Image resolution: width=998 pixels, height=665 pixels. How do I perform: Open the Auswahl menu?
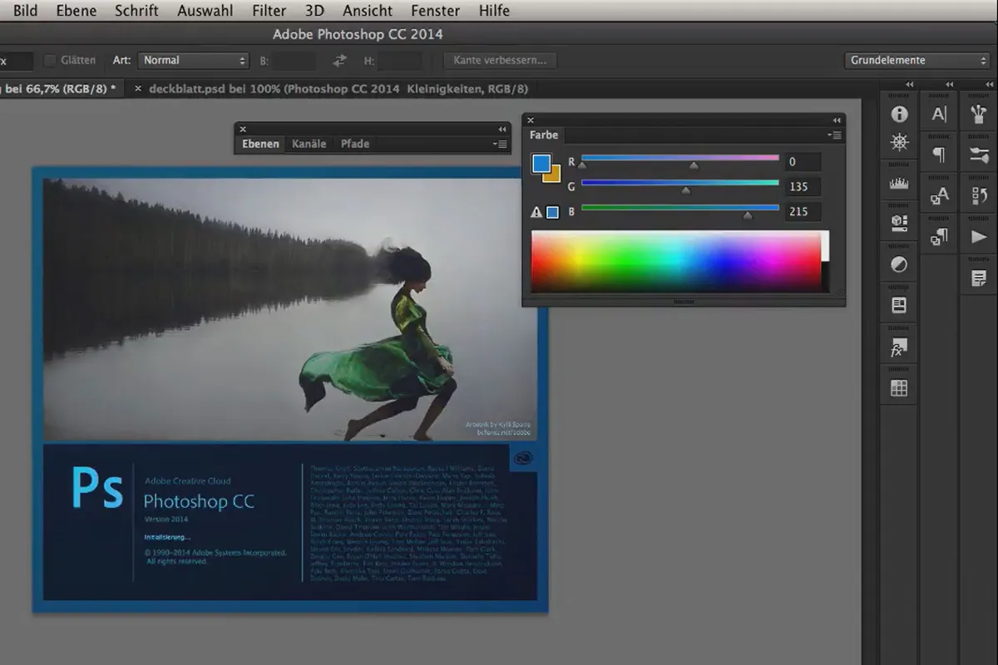pos(205,11)
